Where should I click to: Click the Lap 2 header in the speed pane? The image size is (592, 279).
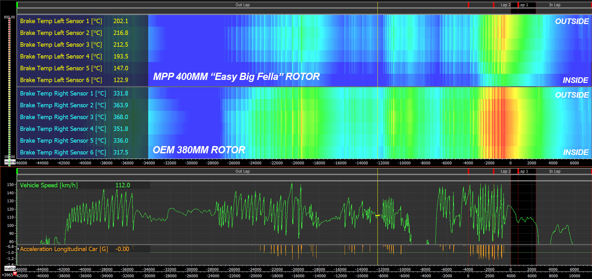click(506, 171)
